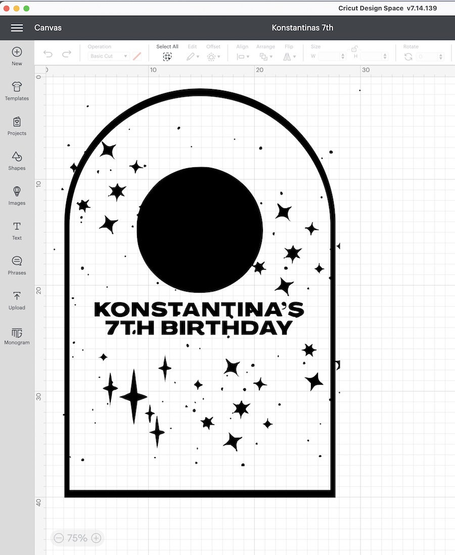Click the Canvas title label
455x555 pixels.
click(x=48, y=28)
